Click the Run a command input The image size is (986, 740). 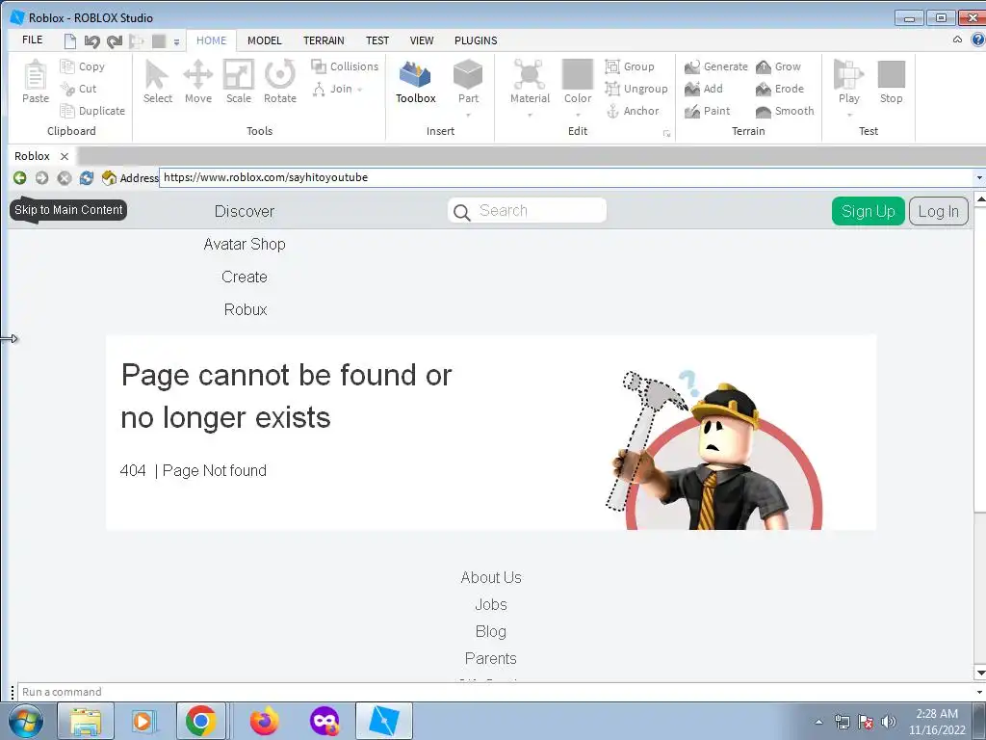click(496, 692)
